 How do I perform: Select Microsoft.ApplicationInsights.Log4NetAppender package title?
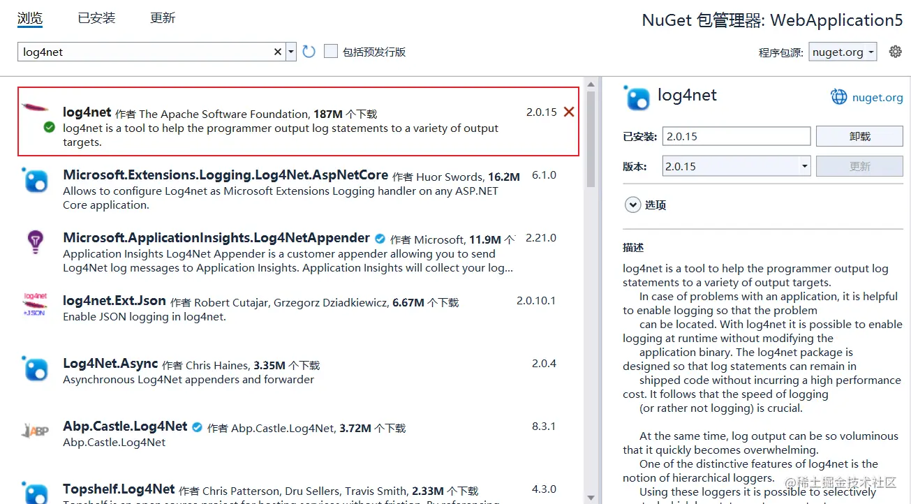coord(216,237)
